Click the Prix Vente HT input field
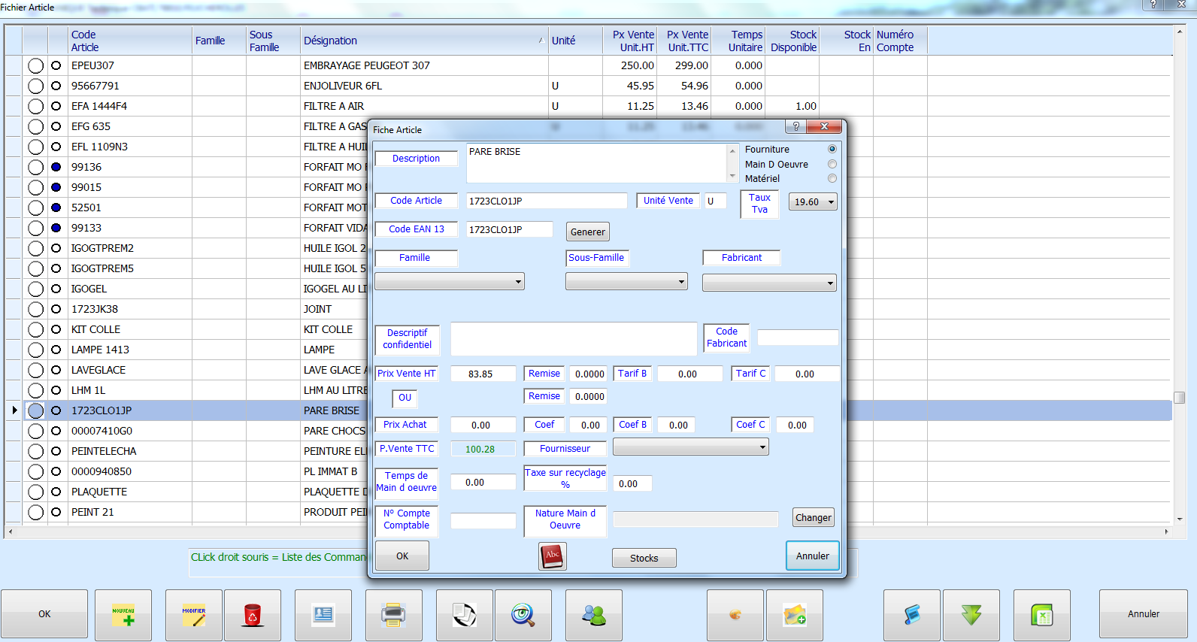 click(482, 374)
